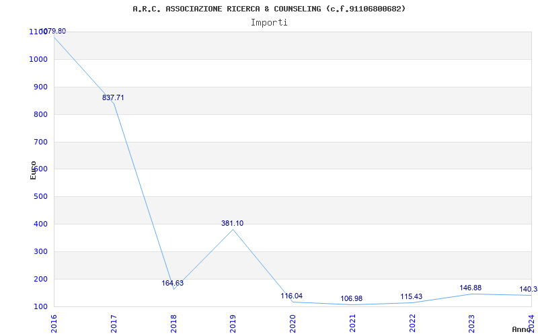Select the 2019 x-axis year label

coord(233,324)
